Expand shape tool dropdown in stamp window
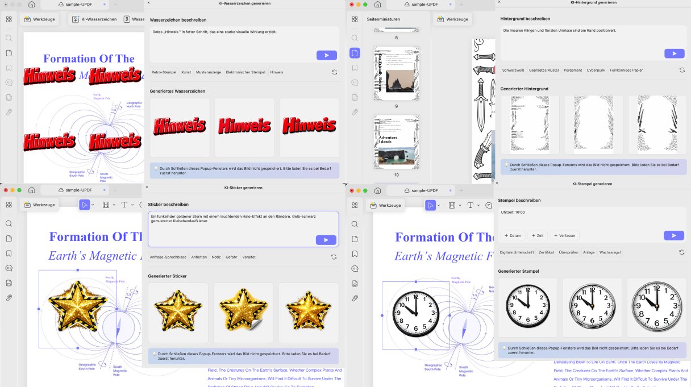The width and height of the screenshot is (691, 387). [460, 205]
